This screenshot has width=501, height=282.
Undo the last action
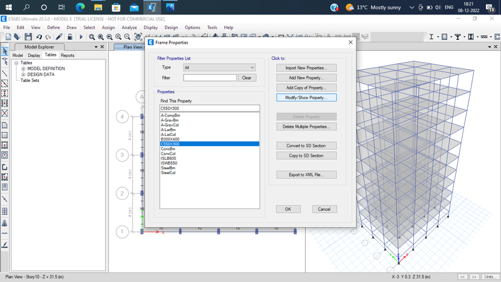pos(39,37)
